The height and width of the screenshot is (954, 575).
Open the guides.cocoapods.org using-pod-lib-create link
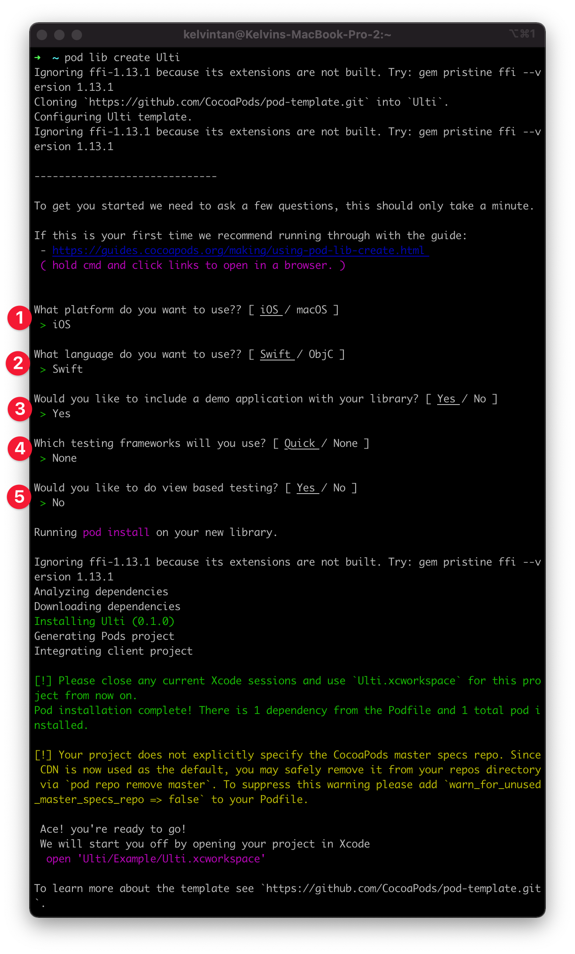pos(240,251)
